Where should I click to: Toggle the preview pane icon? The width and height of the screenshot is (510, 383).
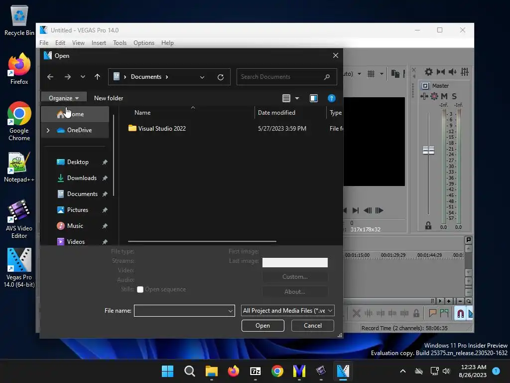[x=314, y=98]
